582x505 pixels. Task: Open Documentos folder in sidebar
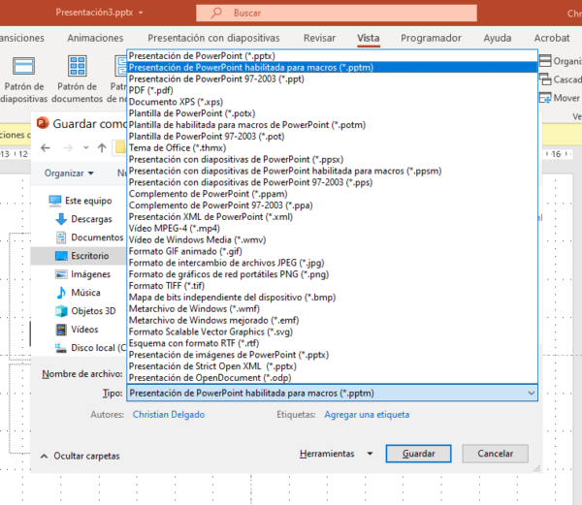(x=89, y=237)
